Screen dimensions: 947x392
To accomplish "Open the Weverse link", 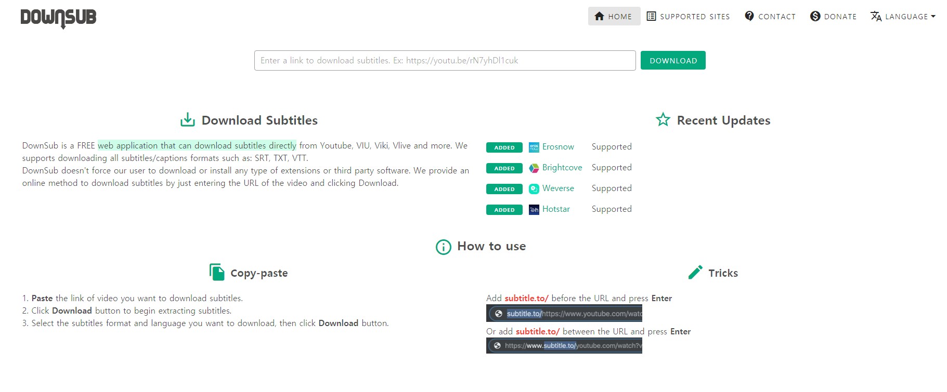I will pos(558,188).
